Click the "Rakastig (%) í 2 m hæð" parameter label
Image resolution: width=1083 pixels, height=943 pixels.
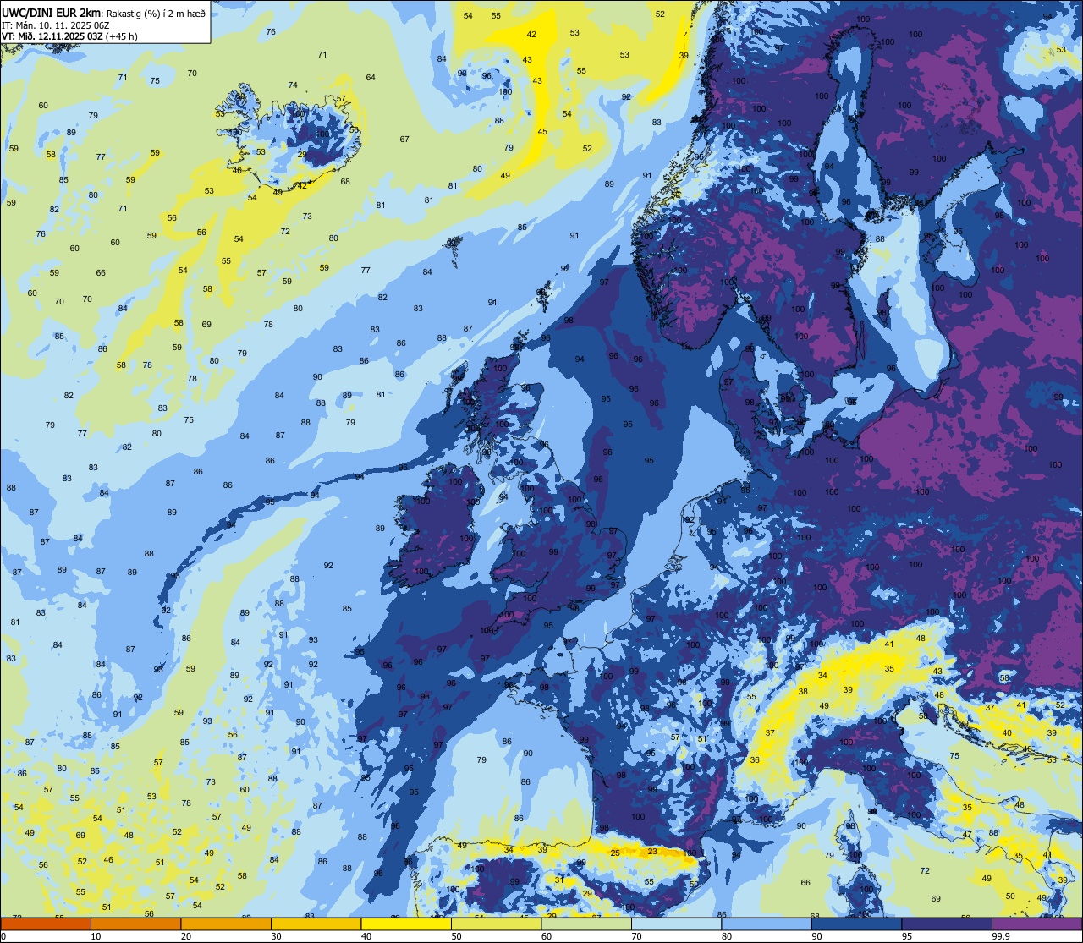(x=155, y=13)
